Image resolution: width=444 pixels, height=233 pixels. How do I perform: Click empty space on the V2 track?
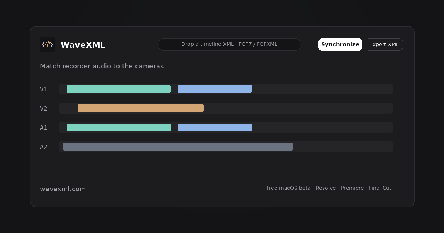pyautogui.click(x=298, y=108)
